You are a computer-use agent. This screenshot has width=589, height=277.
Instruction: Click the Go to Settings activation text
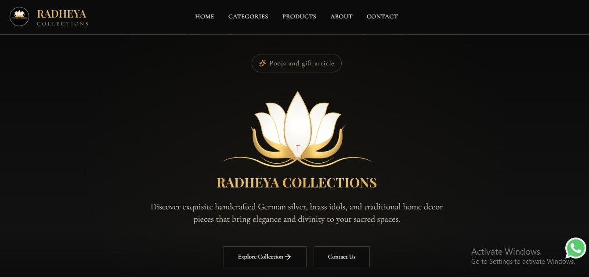[523, 262]
